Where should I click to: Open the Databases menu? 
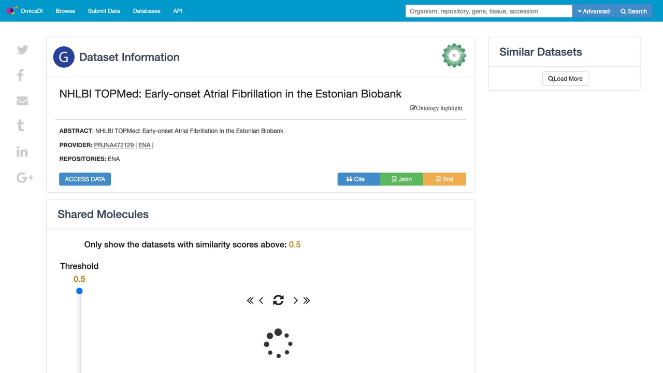[x=147, y=11]
